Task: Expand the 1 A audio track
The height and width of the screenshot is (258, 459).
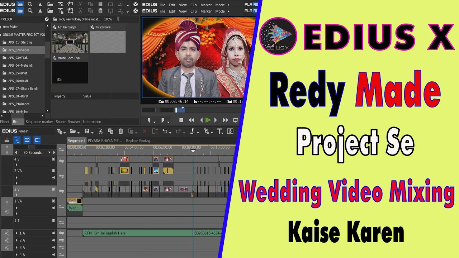Action: click(16, 233)
